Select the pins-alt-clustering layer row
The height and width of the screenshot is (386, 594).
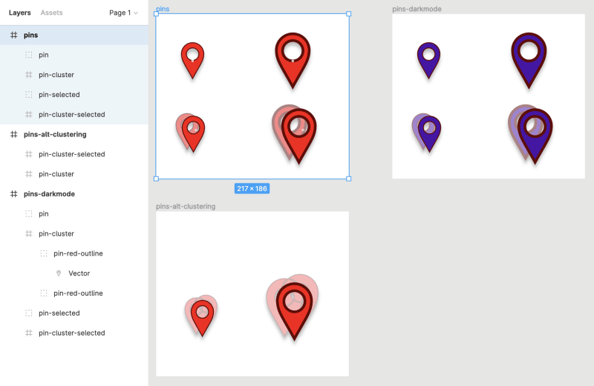74,134
